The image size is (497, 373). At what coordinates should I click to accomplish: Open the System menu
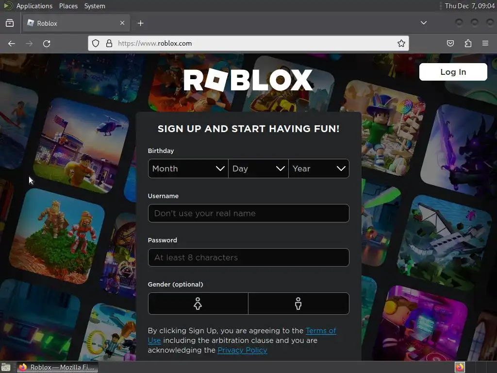click(95, 6)
